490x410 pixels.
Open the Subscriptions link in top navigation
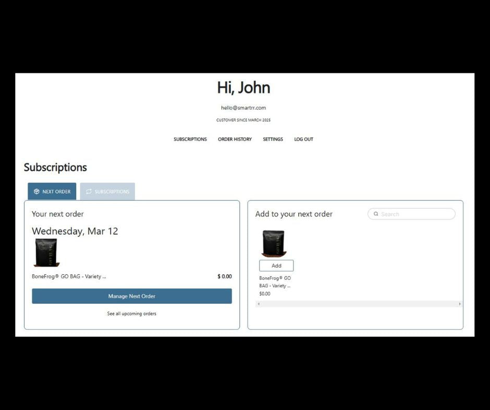point(190,139)
